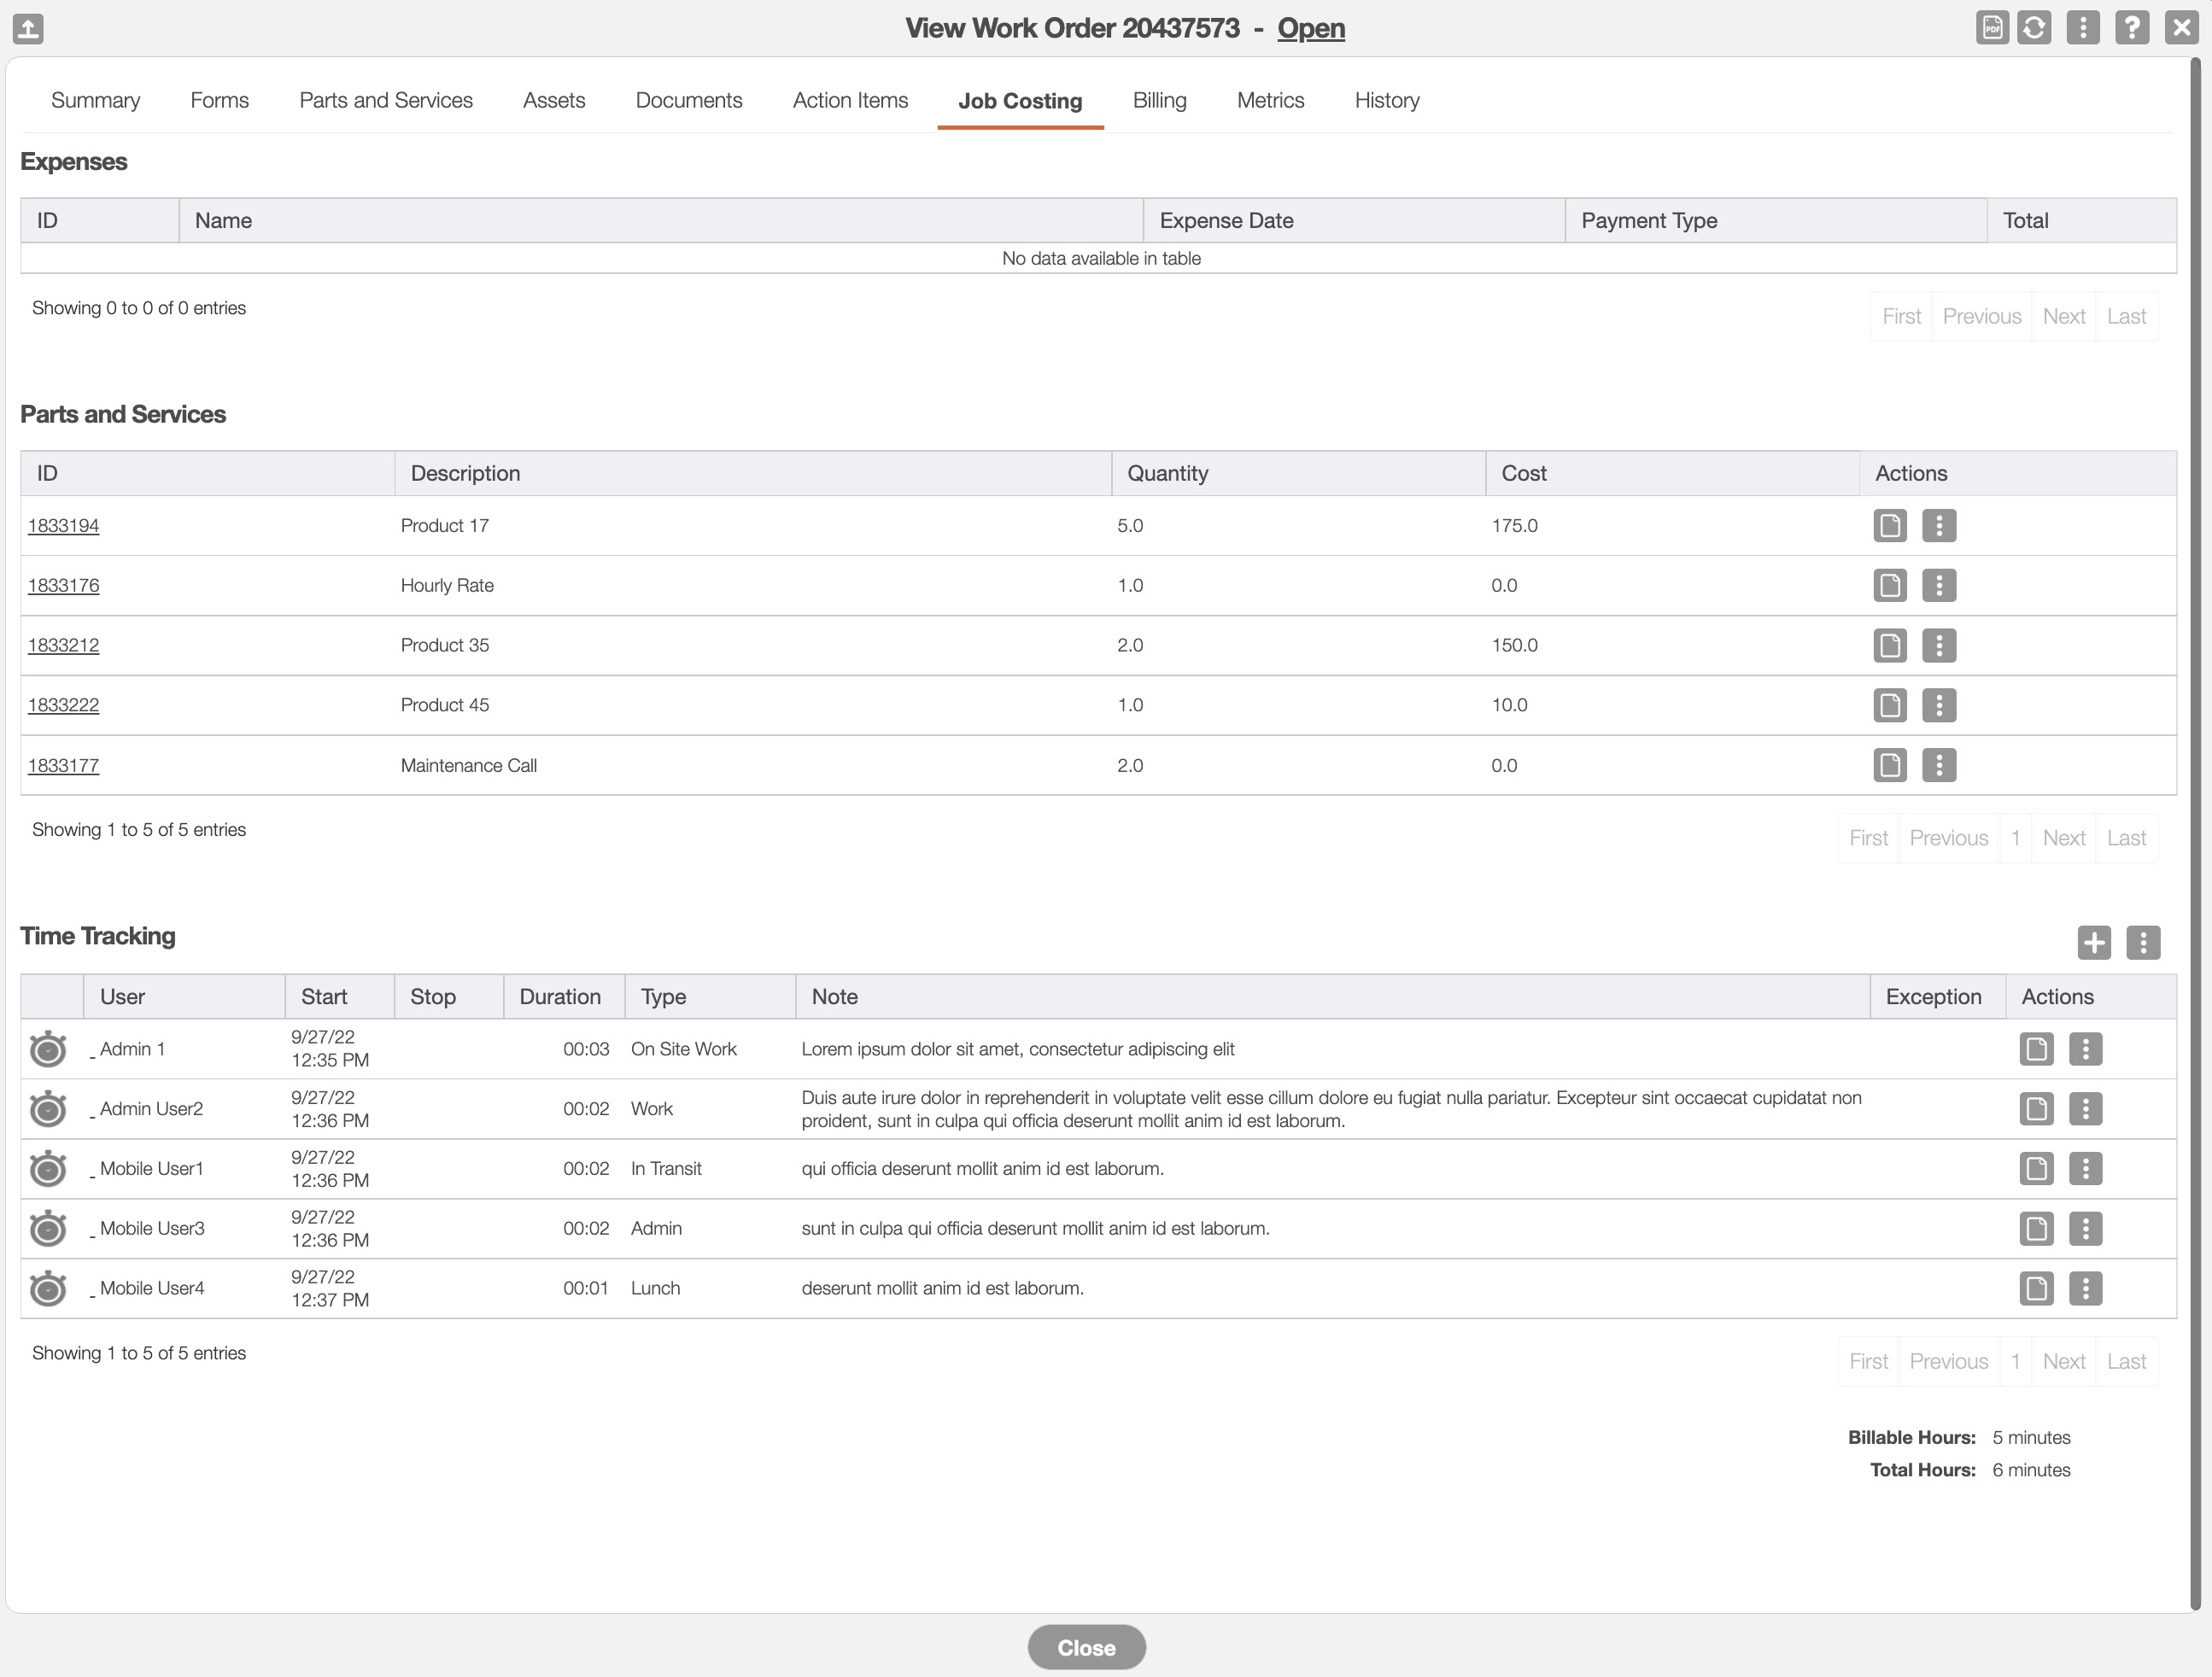The image size is (2212, 1677).
Task: Open the Time Tracking section three-dot menu
Action: click(2142, 942)
